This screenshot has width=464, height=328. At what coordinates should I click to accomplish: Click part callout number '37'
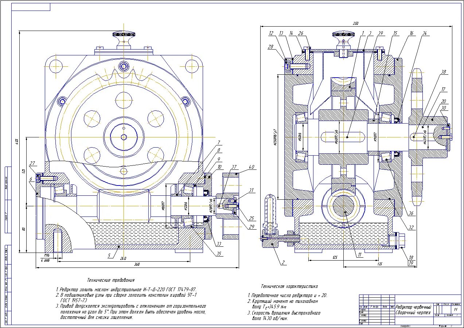[x=234, y=167]
